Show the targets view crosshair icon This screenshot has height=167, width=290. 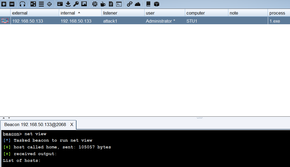click(49, 4)
